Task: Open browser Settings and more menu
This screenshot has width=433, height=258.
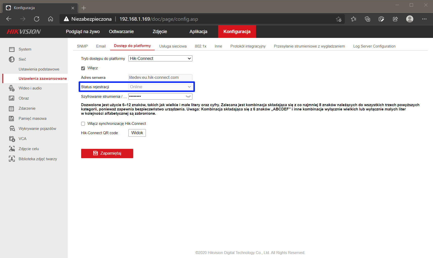Action: click(424, 19)
